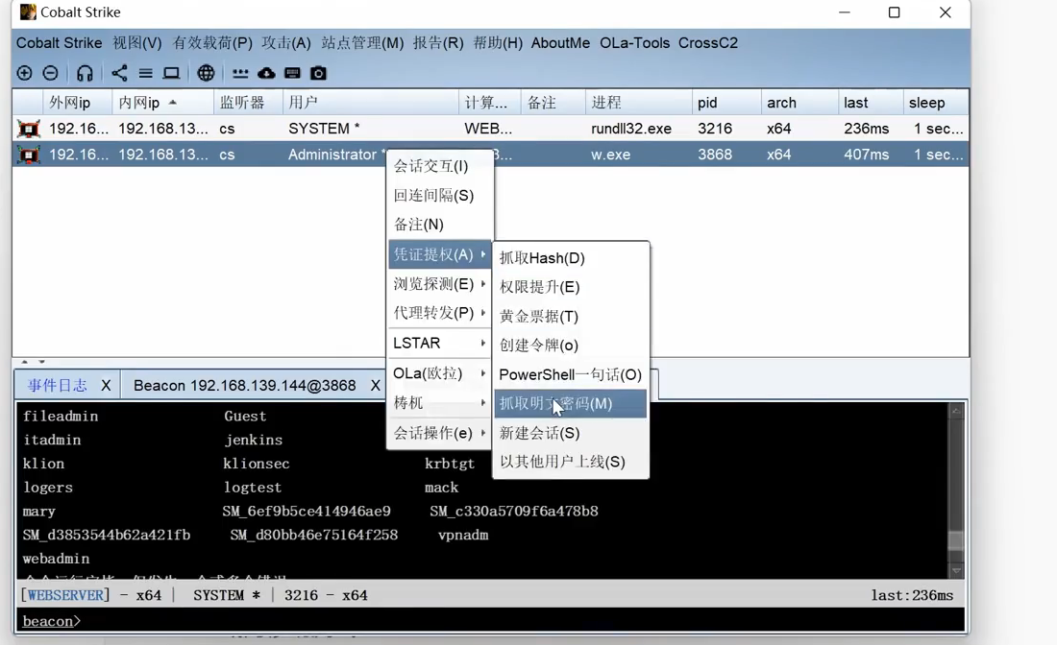Open the 报告(R) menu
Viewport: 1057px width, 645px height.
pos(438,43)
